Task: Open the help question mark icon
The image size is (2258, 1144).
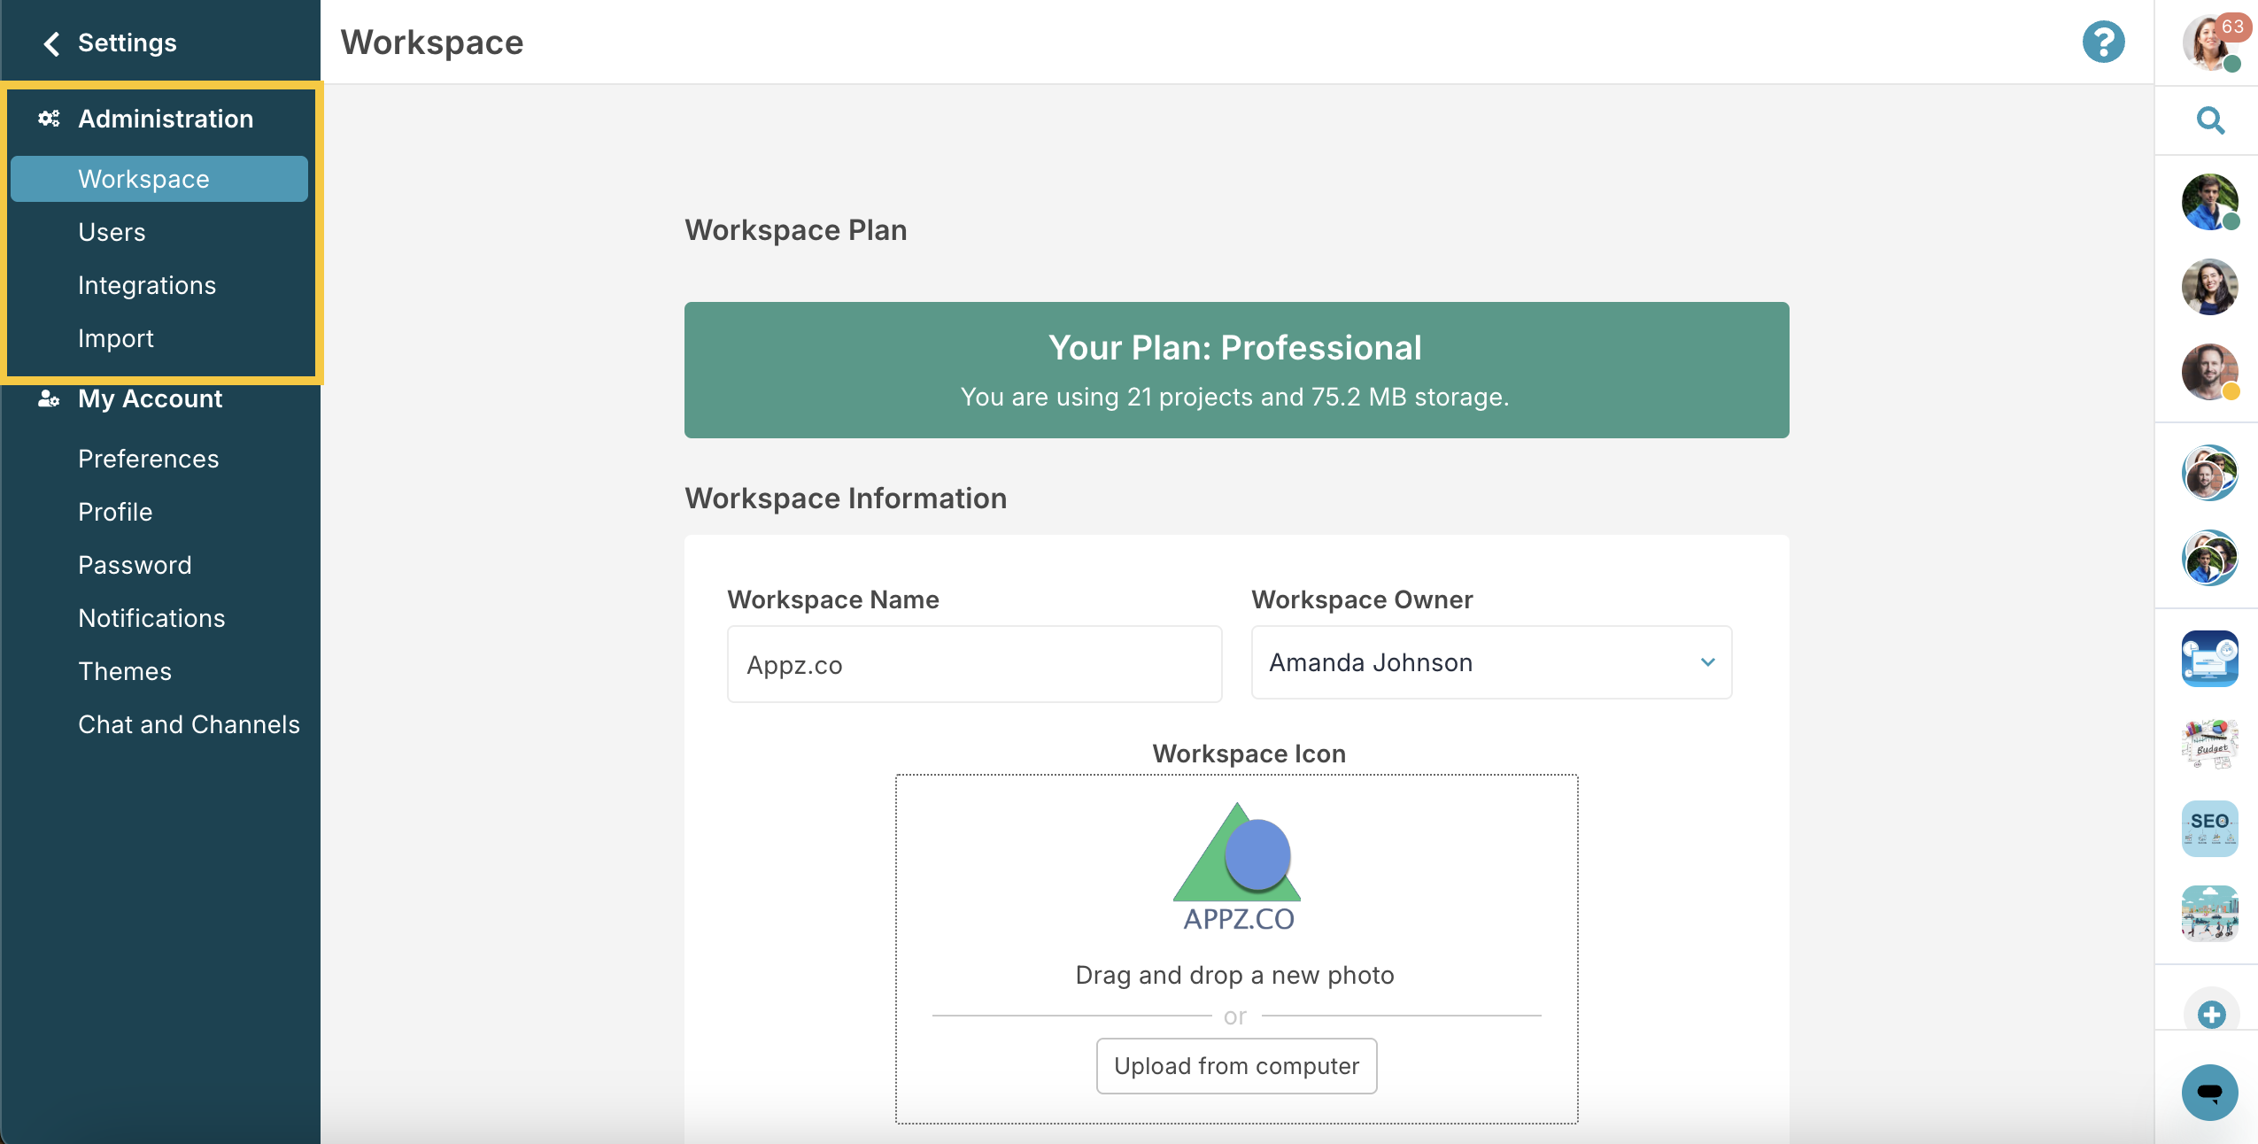Action: coord(2103,42)
